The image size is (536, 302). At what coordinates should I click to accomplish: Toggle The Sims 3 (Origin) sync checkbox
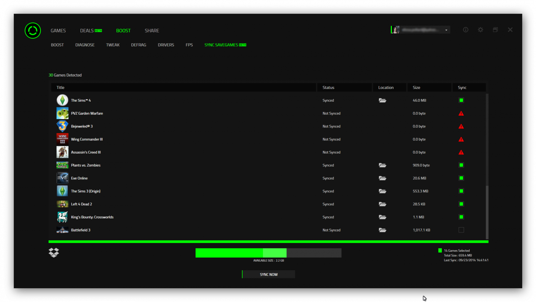tap(461, 191)
